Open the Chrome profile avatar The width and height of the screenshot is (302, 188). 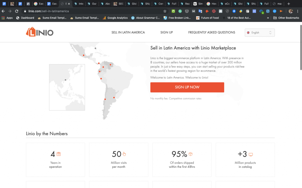tap(291, 11)
